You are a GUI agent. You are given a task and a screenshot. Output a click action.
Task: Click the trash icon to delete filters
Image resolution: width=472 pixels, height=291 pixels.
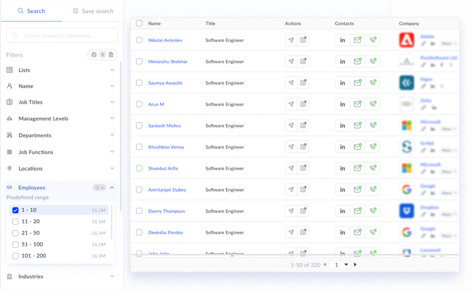coord(111,55)
